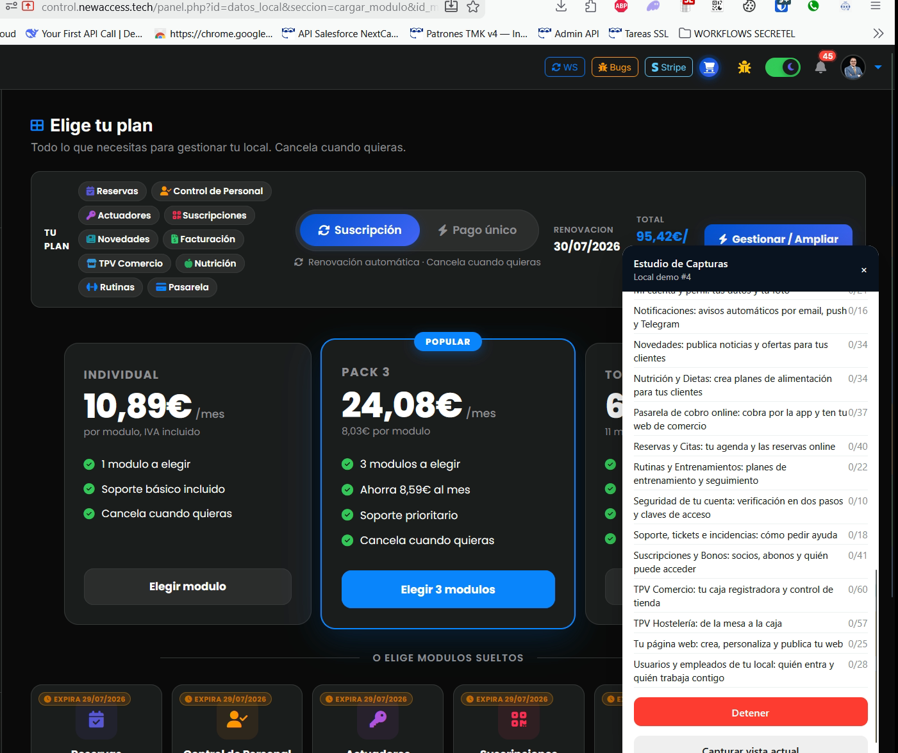This screenshot has height=753, width=898.
Task: Click the Bugs button in header
Action: (615, 67)
